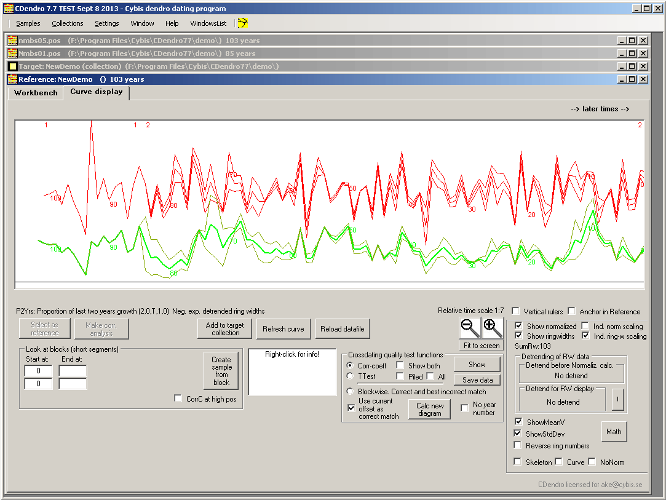The image size is (666, 500).
Task: Select the Corr-coeff radio button
Action: pyautogui.click(x=350, y=365)
